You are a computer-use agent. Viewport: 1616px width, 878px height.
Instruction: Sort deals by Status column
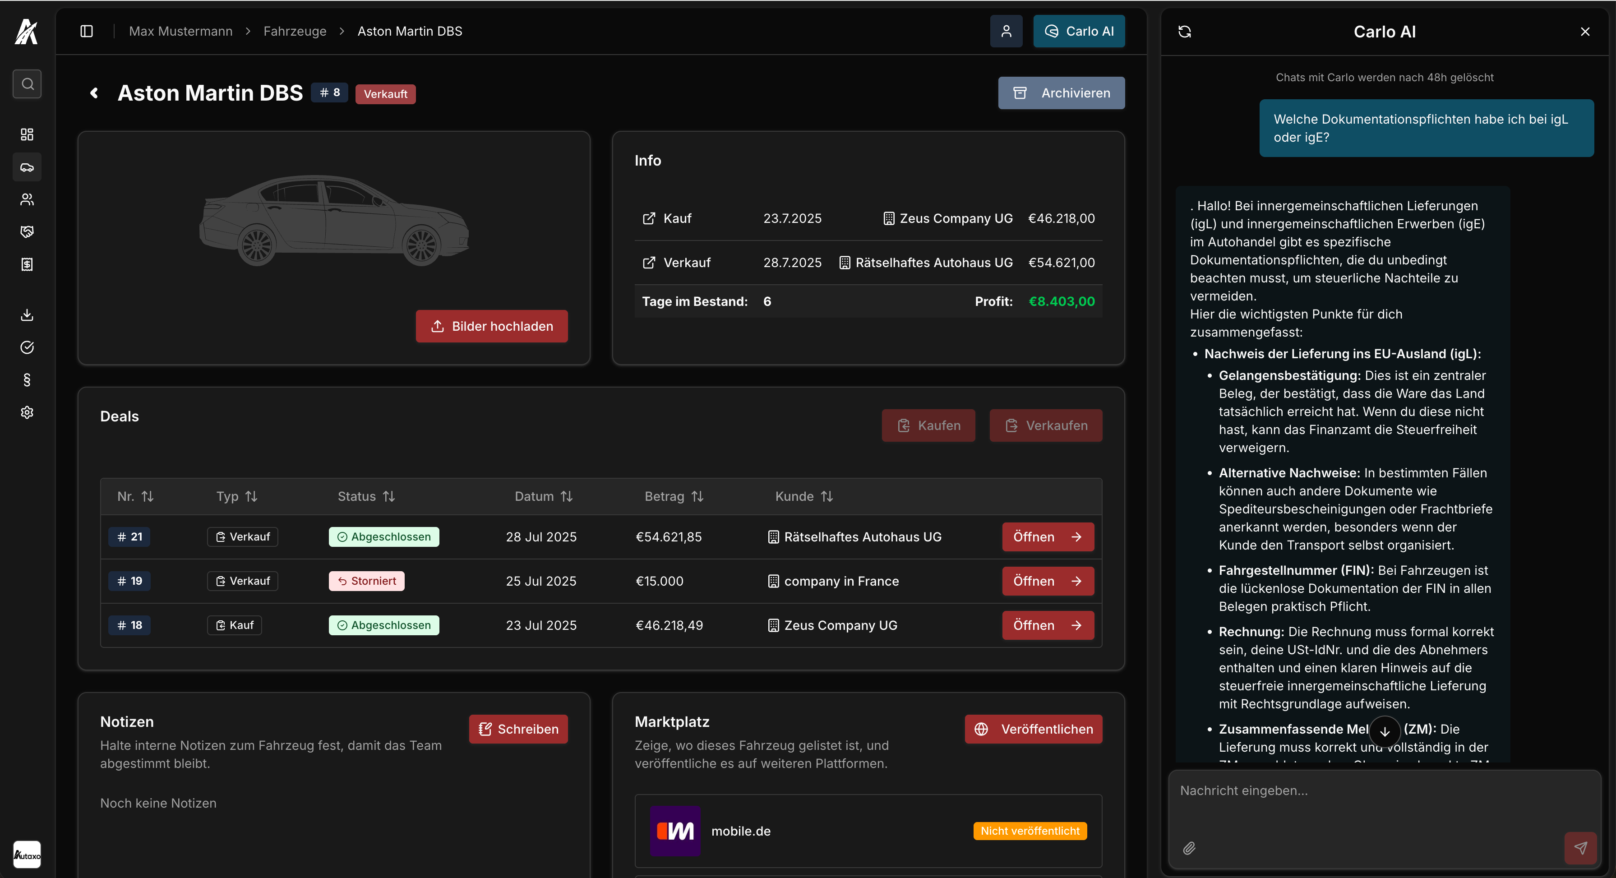366,496
